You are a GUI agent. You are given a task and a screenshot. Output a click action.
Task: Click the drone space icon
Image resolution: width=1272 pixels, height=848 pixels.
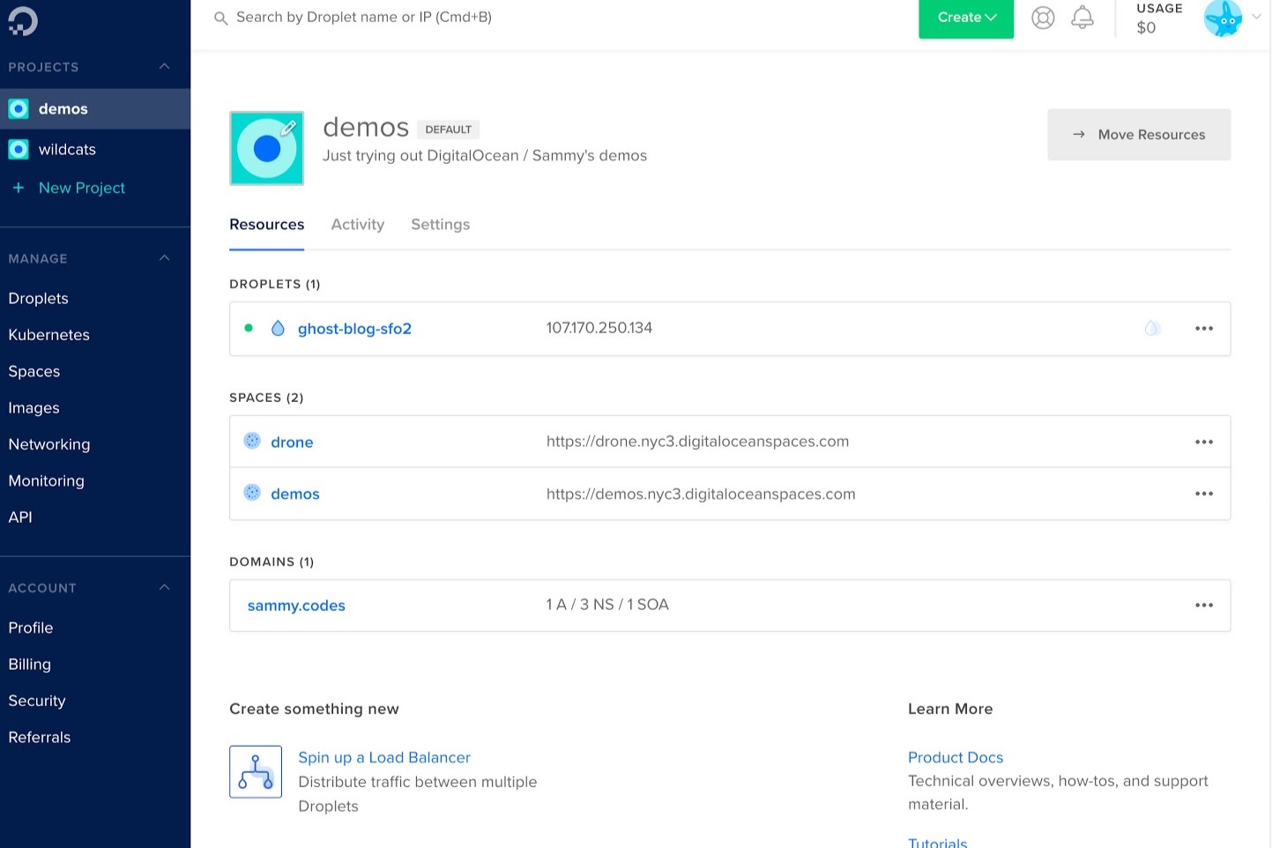click(252, 441)
